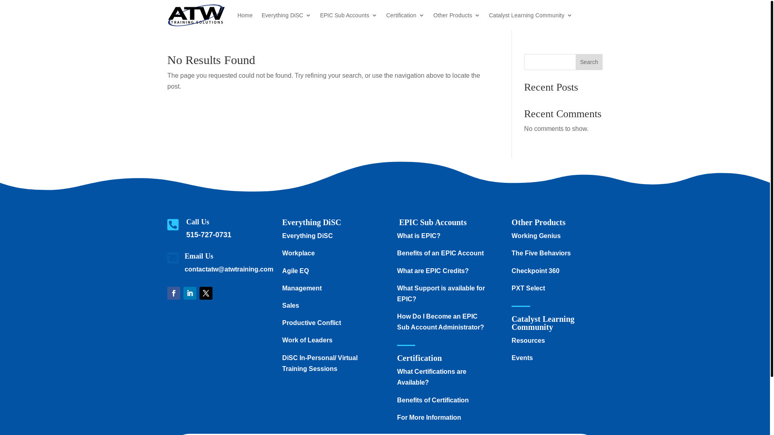Open What are EPIC Credits? link
This screenshot has height=435, width=774.
point(433,271)
